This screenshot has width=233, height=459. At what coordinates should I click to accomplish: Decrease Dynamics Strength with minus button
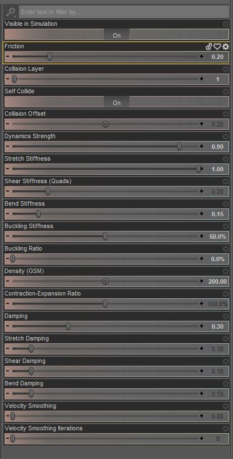pos(7,147)
